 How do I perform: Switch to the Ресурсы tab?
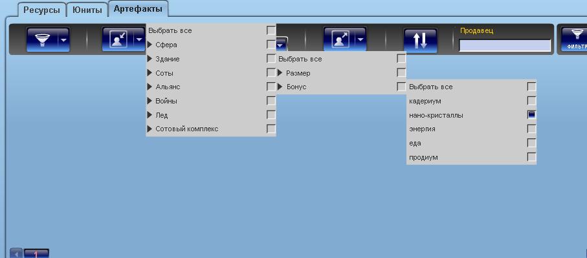click(41, 10)
